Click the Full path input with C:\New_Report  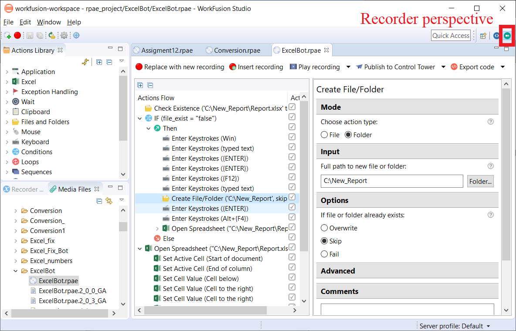pyautogui.click(x=392, y=181)
